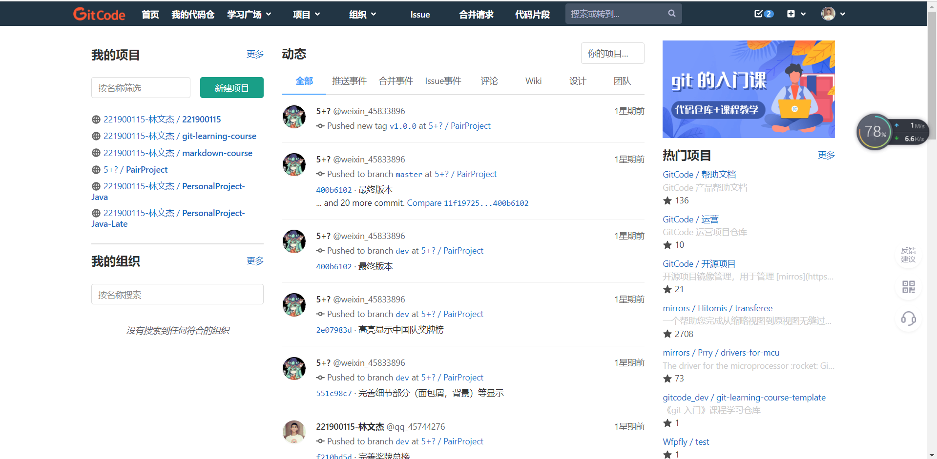Show the QR code floating icon
This screenshot has height=459, width=937.
(908, 287)
